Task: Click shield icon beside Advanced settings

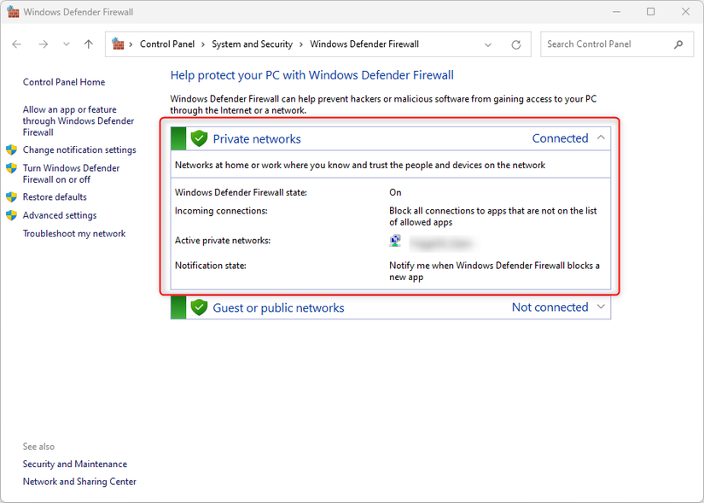Action: pyautogui.click(x=12, y=215)
